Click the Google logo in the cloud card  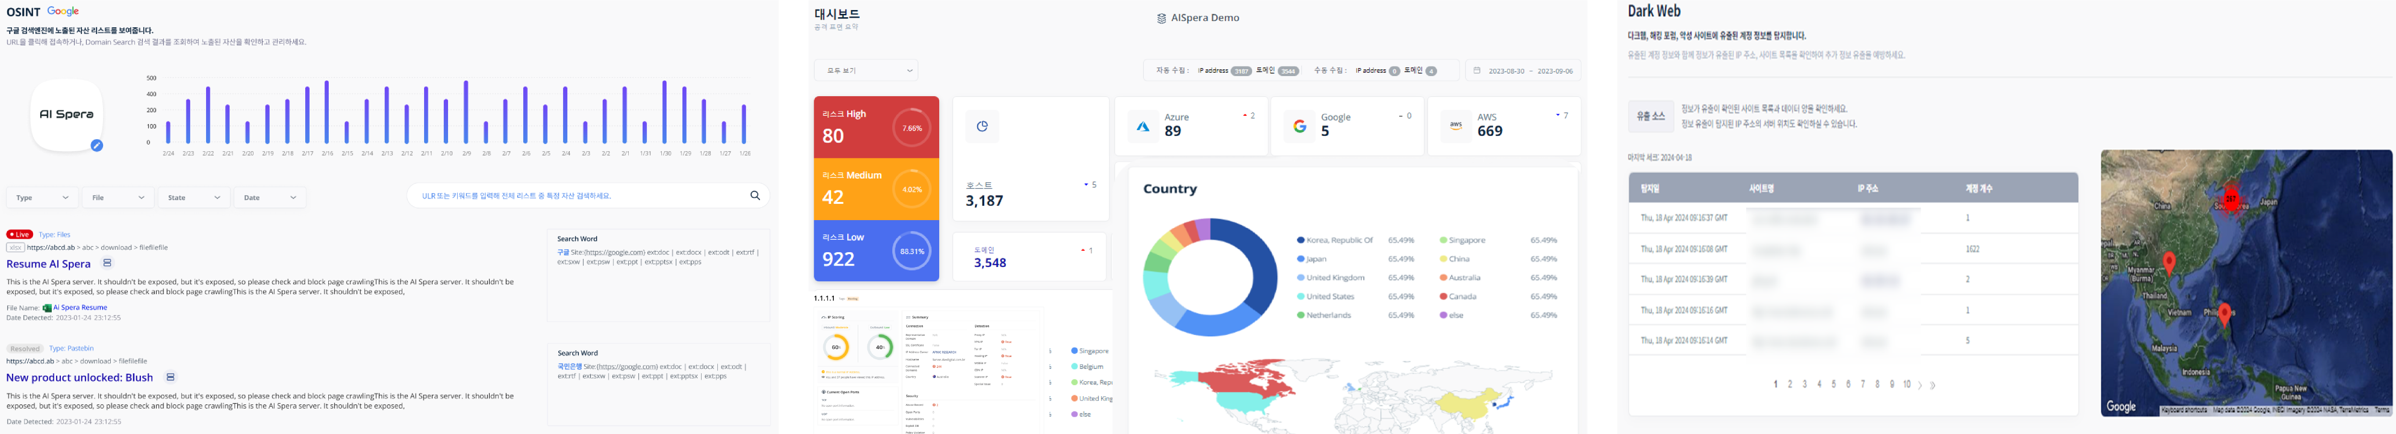1300,126
